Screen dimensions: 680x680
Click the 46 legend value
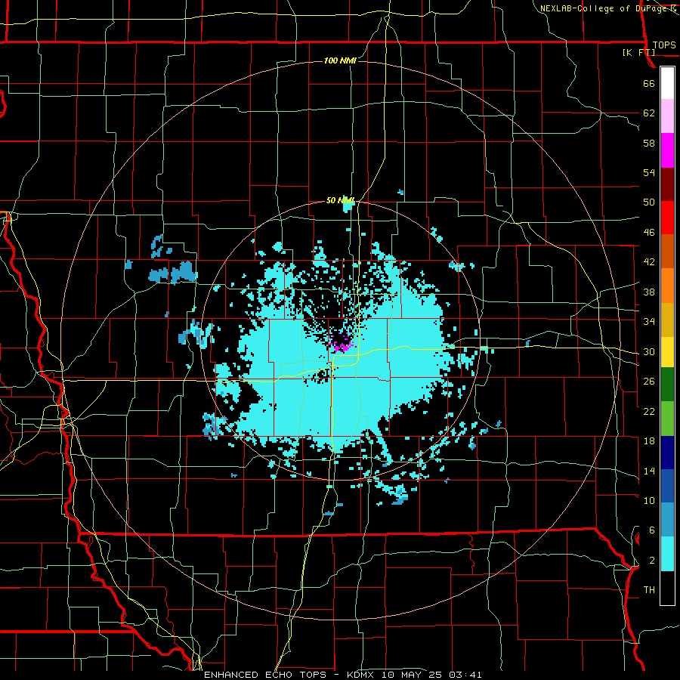[x=649, y=232]
